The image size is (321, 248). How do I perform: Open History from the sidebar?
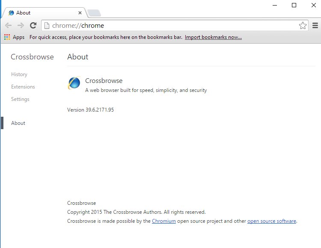click(x=19, y=74)
